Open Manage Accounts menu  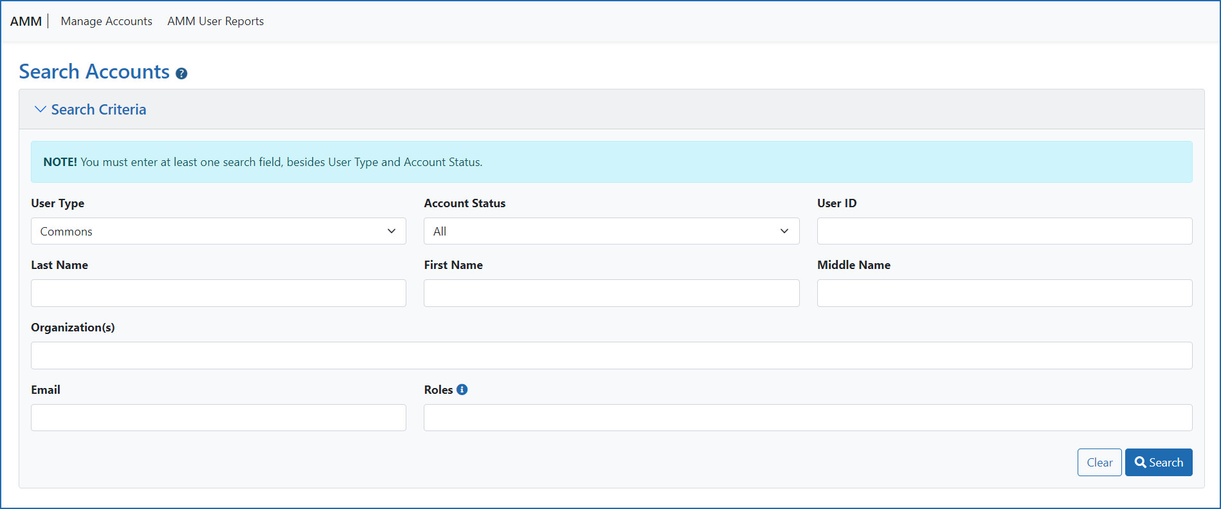point(107,21)
